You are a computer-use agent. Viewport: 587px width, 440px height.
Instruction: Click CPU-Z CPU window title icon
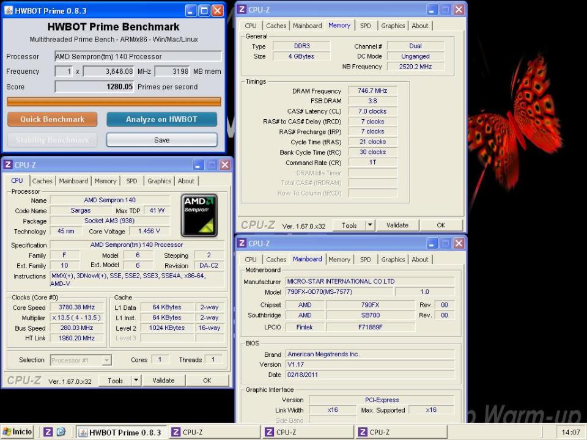point(8,164)
